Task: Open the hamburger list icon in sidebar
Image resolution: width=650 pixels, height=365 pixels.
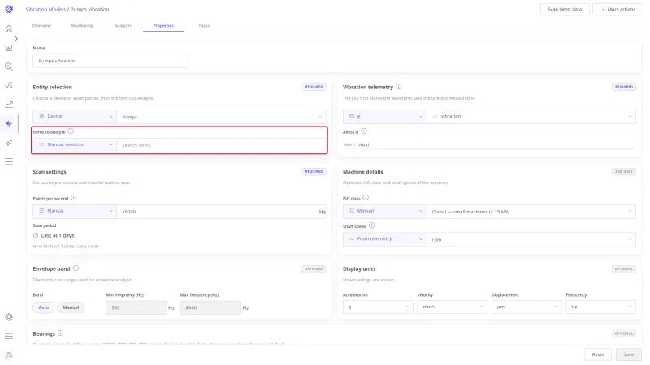Action: pyautogui.click(x=9, y=161)
